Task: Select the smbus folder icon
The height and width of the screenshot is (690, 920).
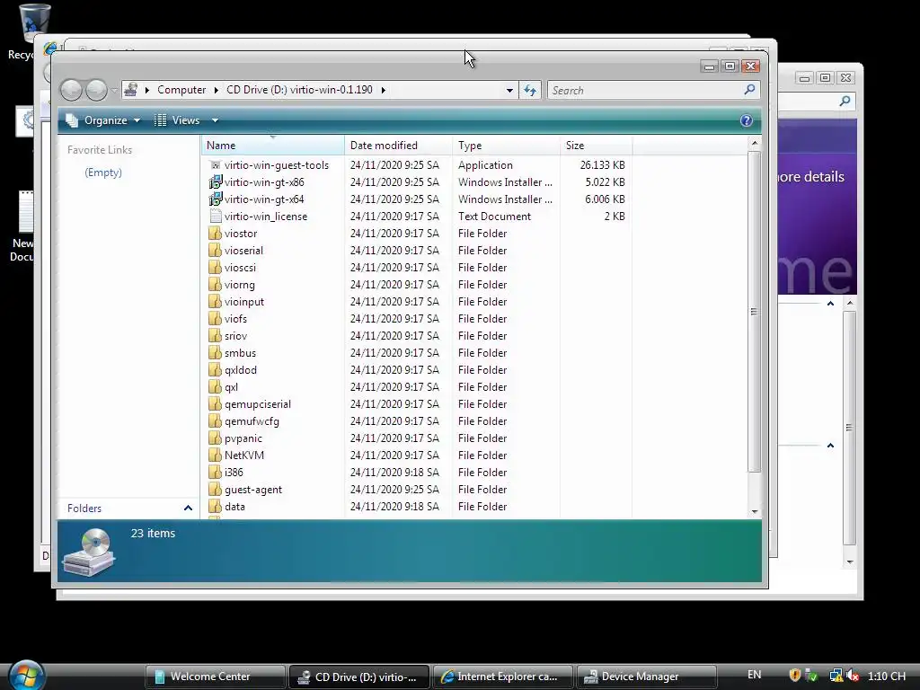Action: [x=216, y=352]
